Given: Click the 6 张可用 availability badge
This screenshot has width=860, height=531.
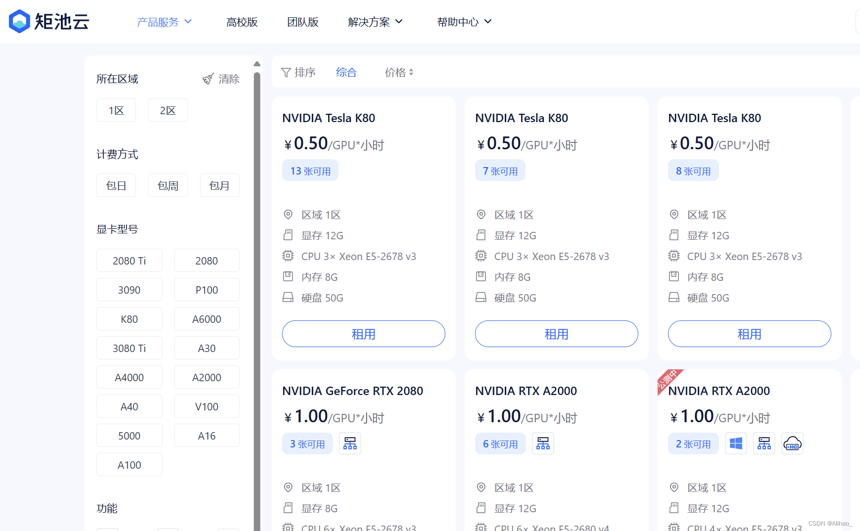Looking at the screenshot, I should tap(500, 443).
